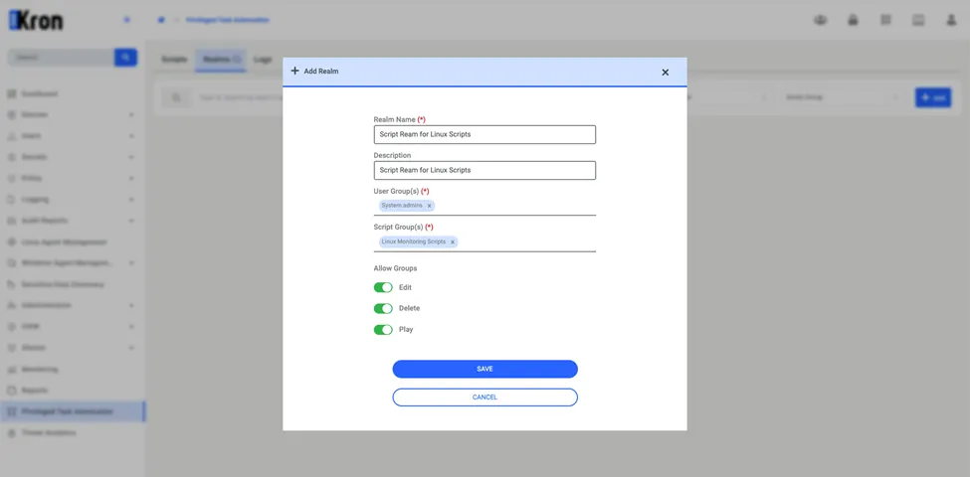Switch to the Scripts tab
The height and width of the screenshot is (477, 970).
coord(174,60)
